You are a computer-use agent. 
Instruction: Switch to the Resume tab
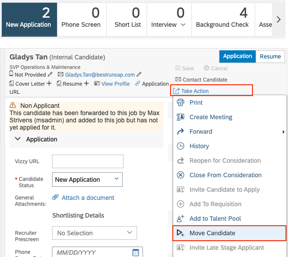tap(270, 56)
